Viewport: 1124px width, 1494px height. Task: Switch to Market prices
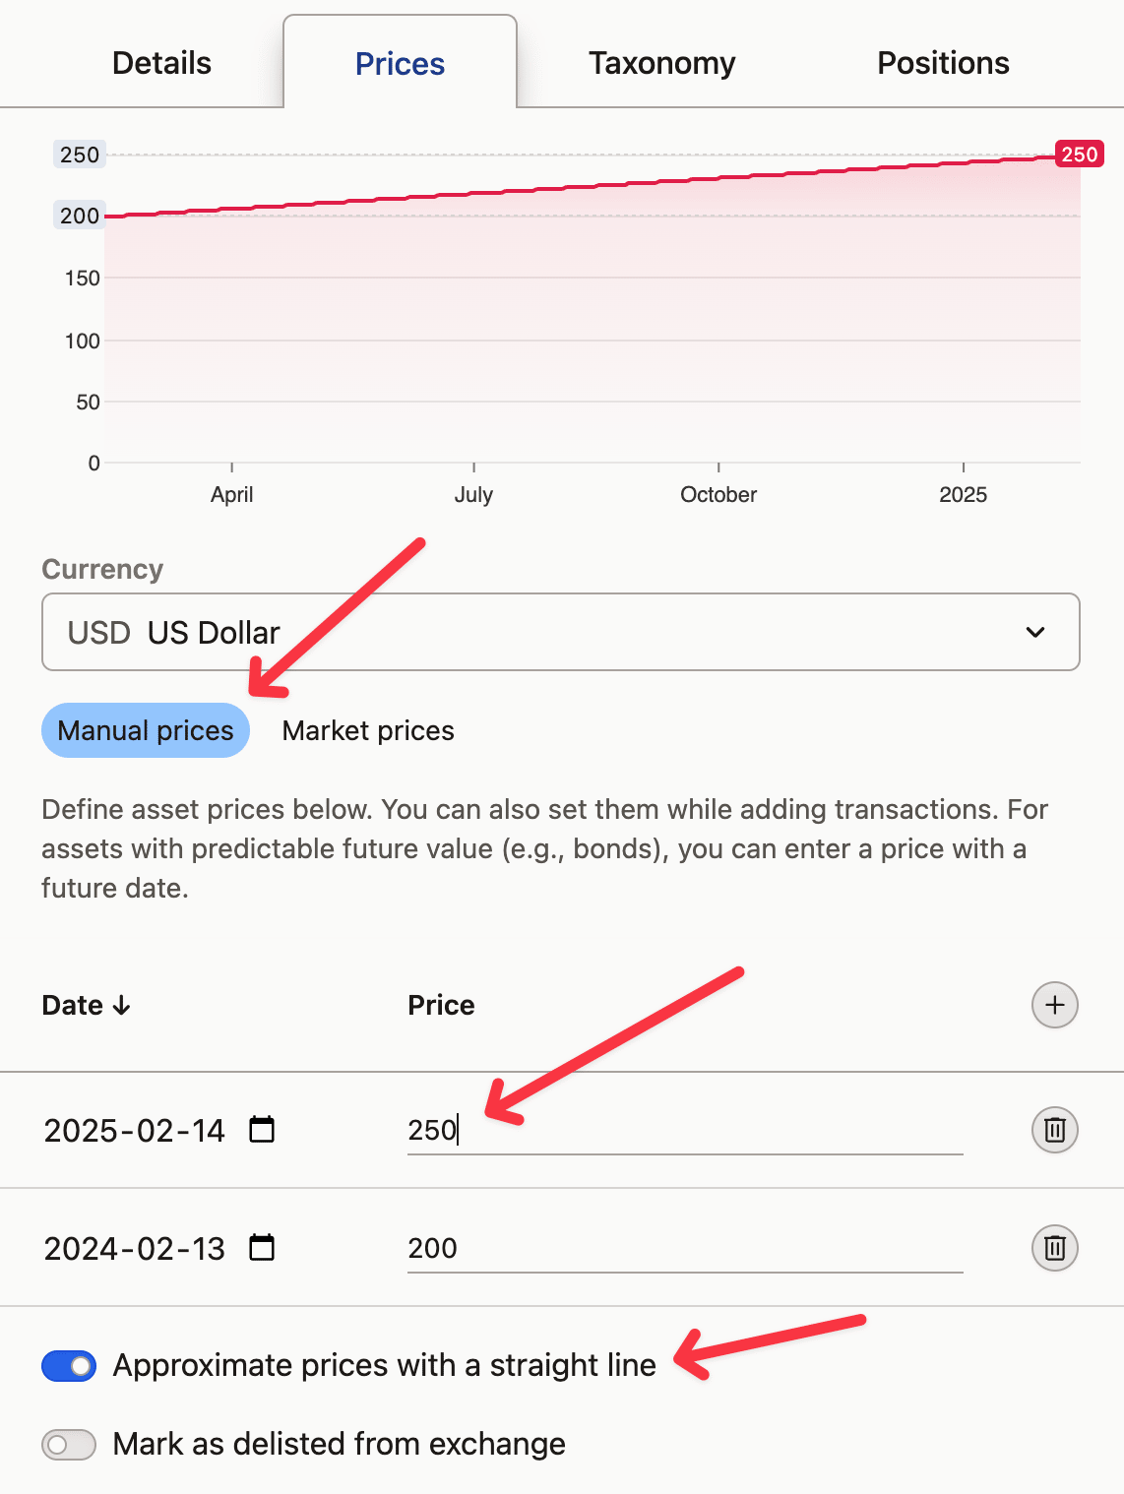point(368,730)
